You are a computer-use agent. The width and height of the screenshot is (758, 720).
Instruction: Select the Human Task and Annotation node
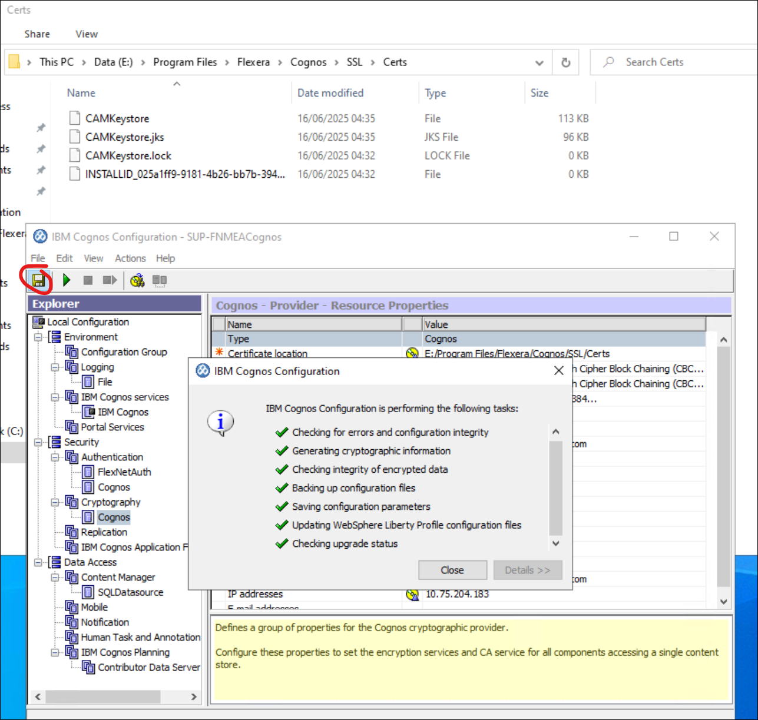point(140,638)
